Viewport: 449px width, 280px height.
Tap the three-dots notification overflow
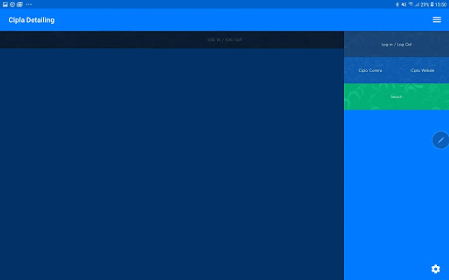[x=29, y=4]
